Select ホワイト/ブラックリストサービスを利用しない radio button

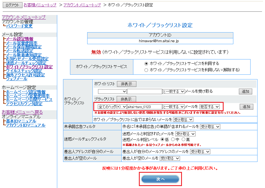[x=146, y=70]
